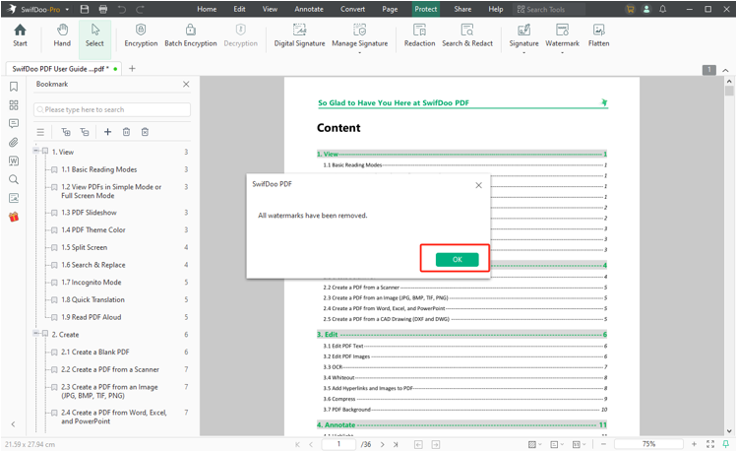Toggle the Bookmark sidebar icon
Viewport: 736px width, 451px height.
[14, 87]
